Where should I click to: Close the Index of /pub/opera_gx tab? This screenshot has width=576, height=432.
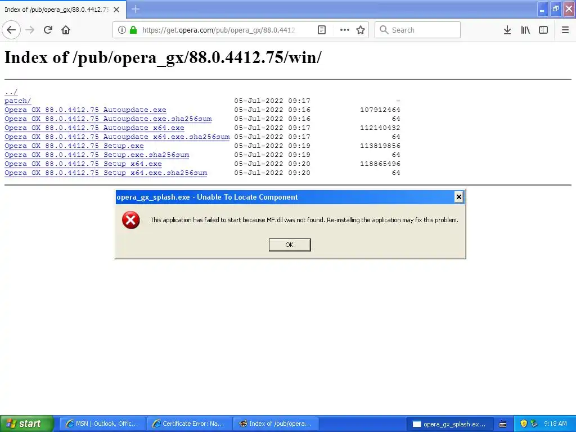click(x=116, y=10)
